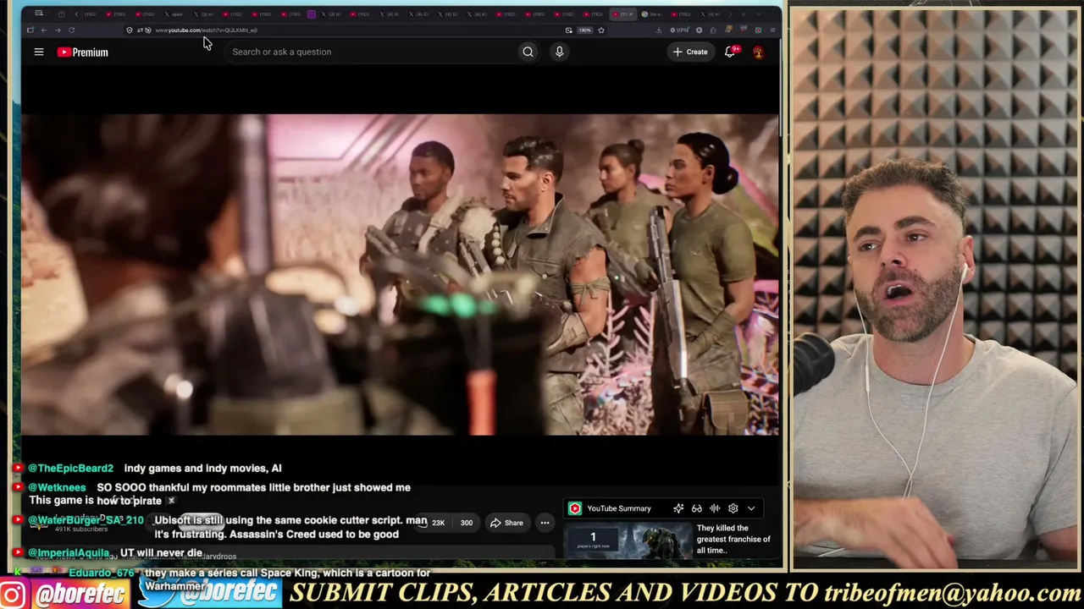Reload the page with the refresh icon
Viewport: 1084px width, 609px height.
pos(71,30)
